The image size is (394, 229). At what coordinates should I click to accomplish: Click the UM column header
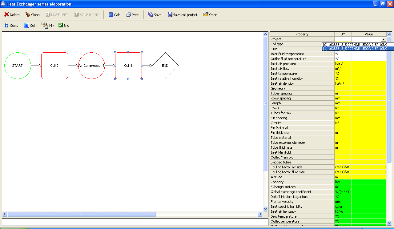[x=343, y=34]
